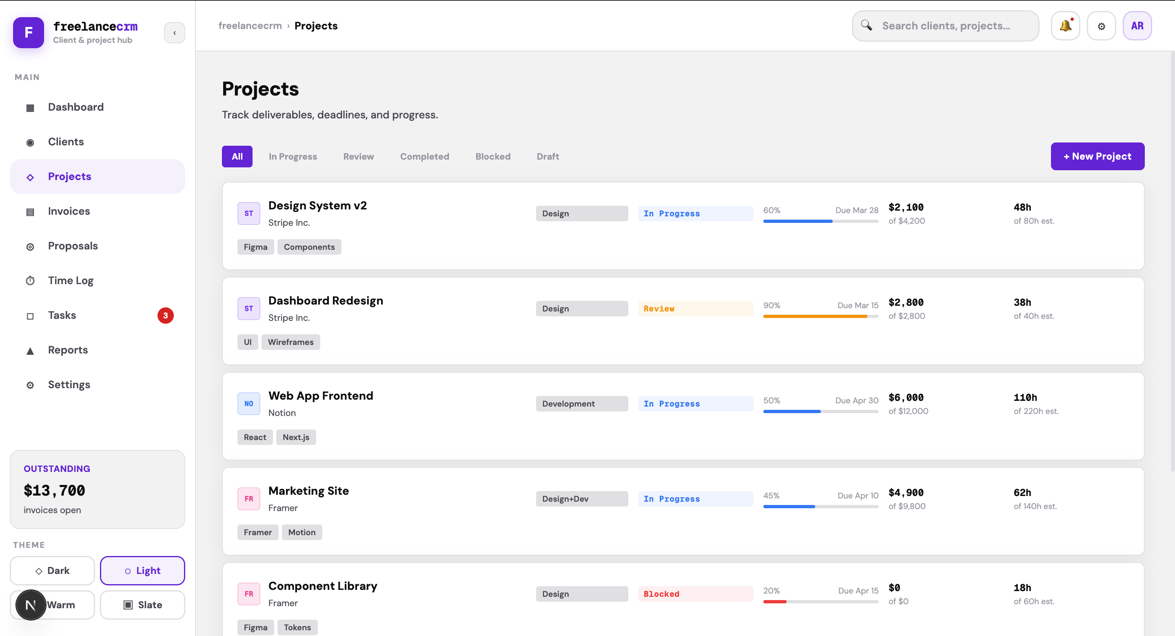Click the Proposals target icon
The width and height of the screenshot is (1175, 636).
pyautogui.click(x=30, y=247)
